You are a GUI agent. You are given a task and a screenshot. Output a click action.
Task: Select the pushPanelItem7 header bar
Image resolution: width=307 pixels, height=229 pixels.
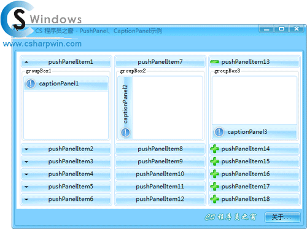pyautogui.click(x=160, y=62)
